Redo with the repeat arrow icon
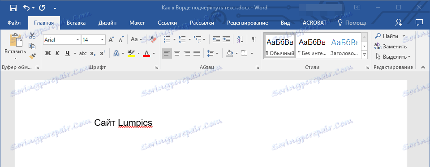The height and width of the screenshot is (167, 430). click(x=42, y=8)
